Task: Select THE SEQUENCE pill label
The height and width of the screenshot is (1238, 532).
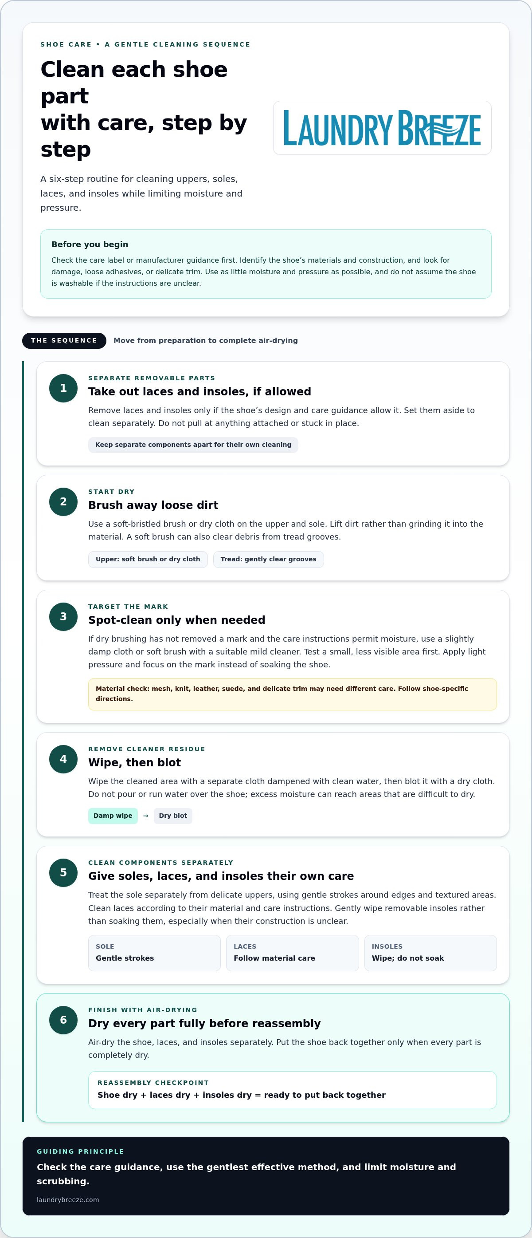Action: point(64,341)
